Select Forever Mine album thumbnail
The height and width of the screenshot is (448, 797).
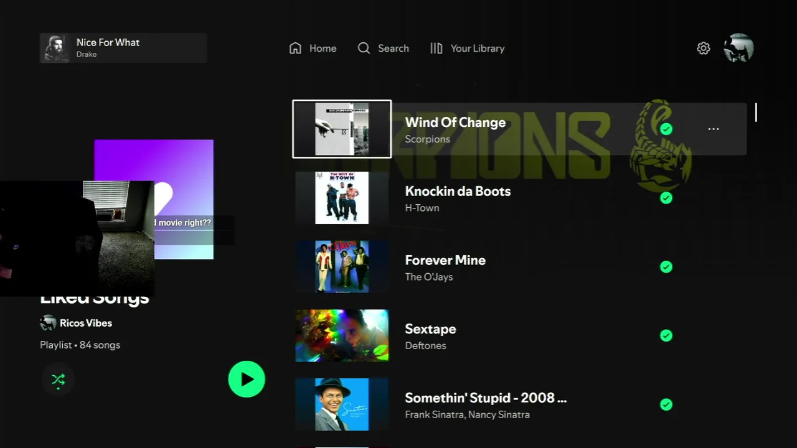[342, 267]
